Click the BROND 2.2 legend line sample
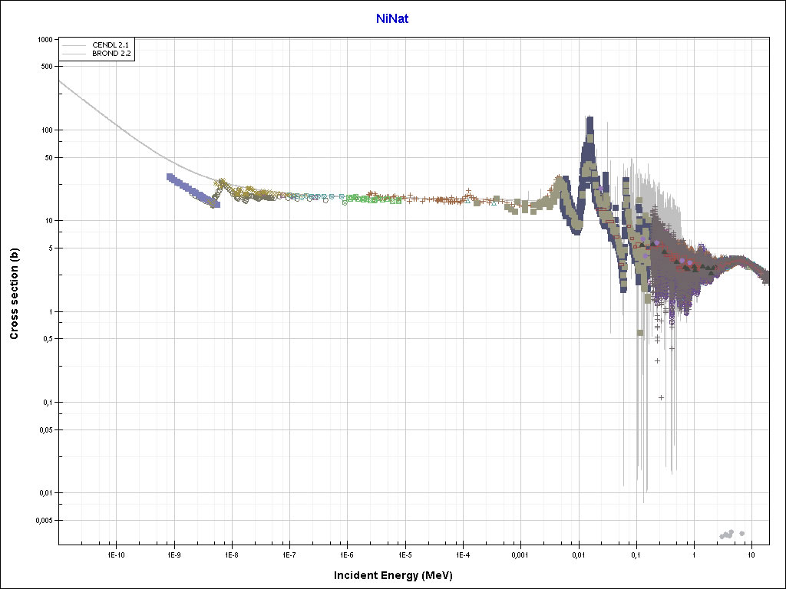 coord(75,55)
